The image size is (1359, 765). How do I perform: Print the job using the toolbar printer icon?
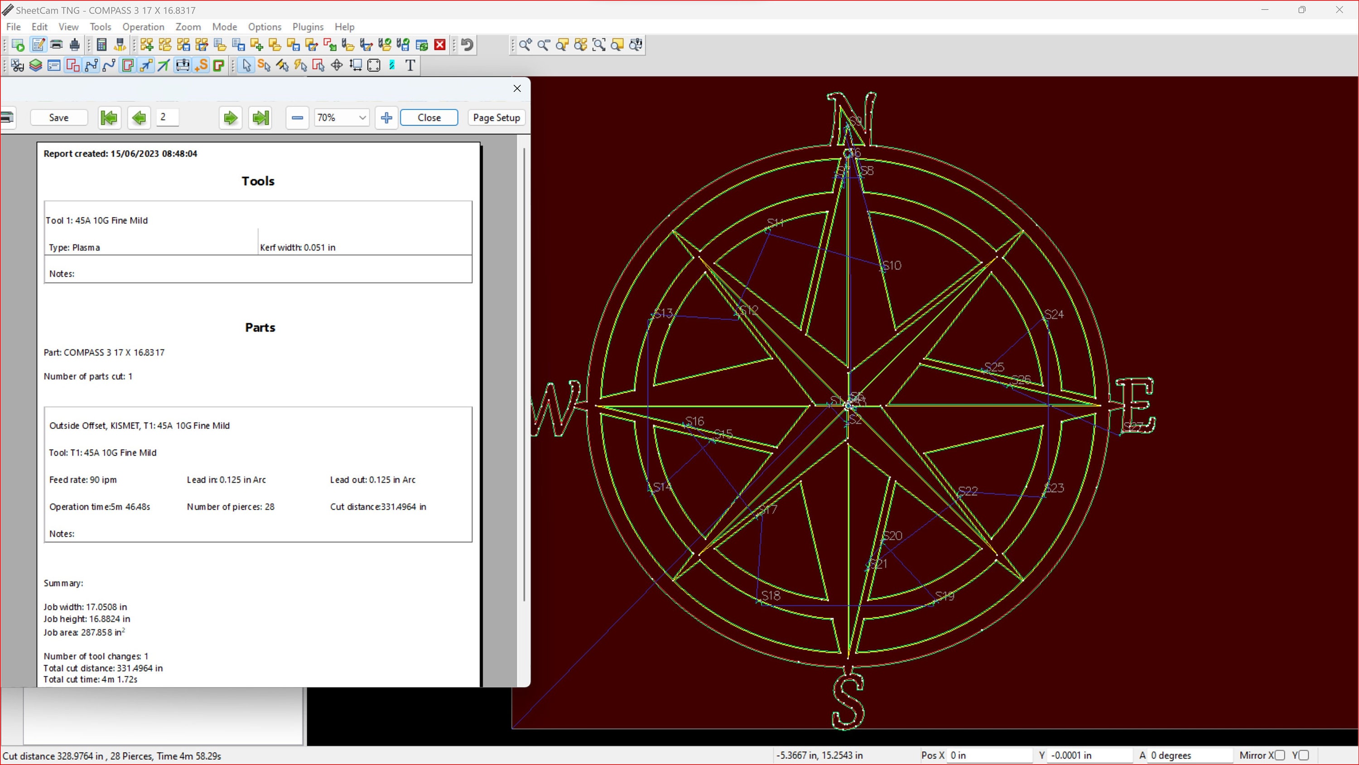(57, 45)
